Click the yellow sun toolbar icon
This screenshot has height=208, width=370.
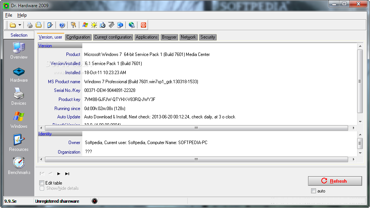94,25
